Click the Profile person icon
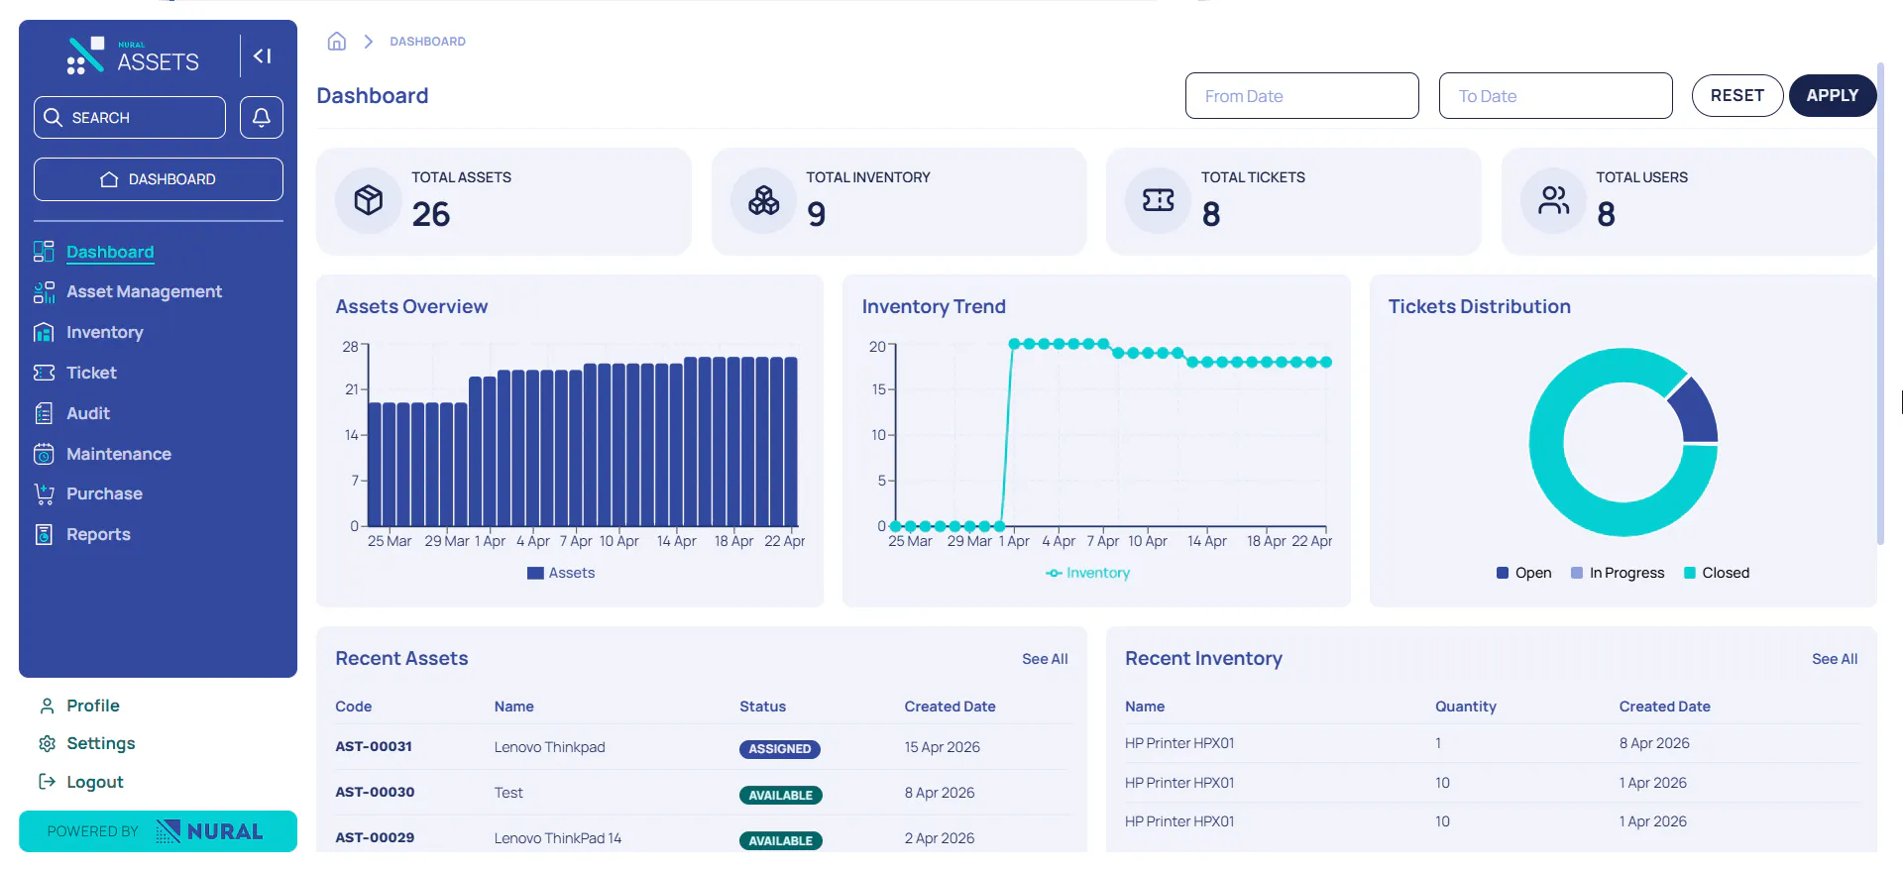 pos(47,706)
